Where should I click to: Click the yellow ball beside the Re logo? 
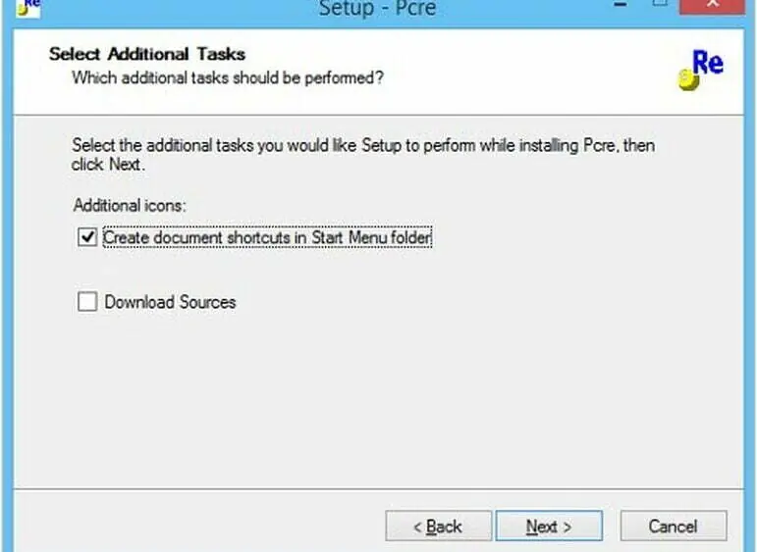(x=688, y=79)
